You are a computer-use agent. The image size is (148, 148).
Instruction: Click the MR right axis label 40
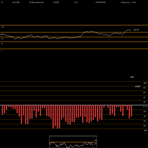(x=144, y=97)
